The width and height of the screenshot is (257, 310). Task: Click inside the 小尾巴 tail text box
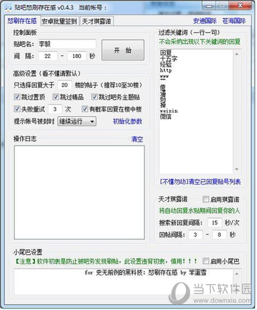click(124, 281)
